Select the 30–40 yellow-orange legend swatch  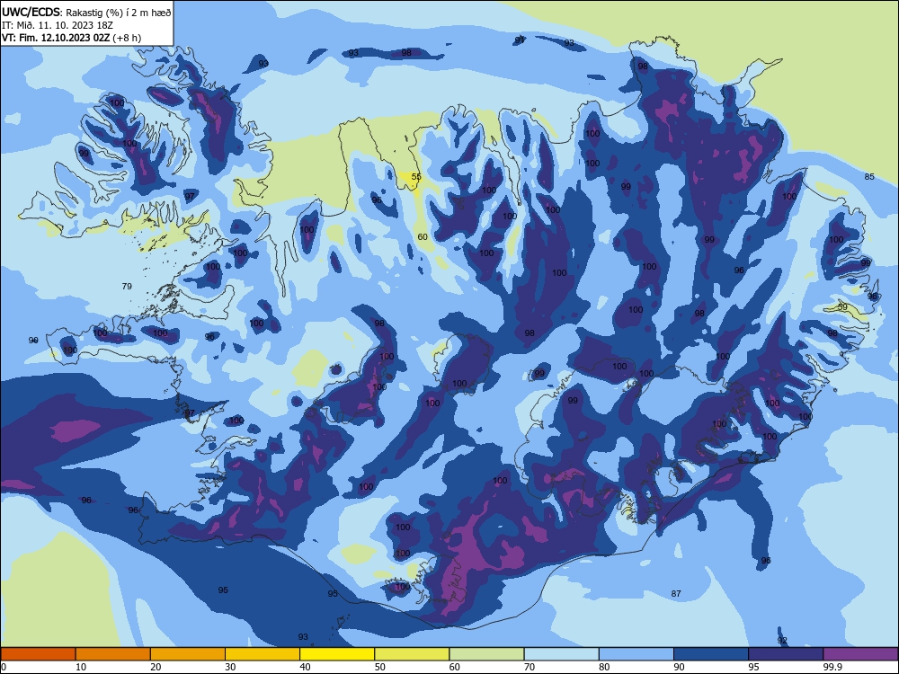(x=263, y=654)
